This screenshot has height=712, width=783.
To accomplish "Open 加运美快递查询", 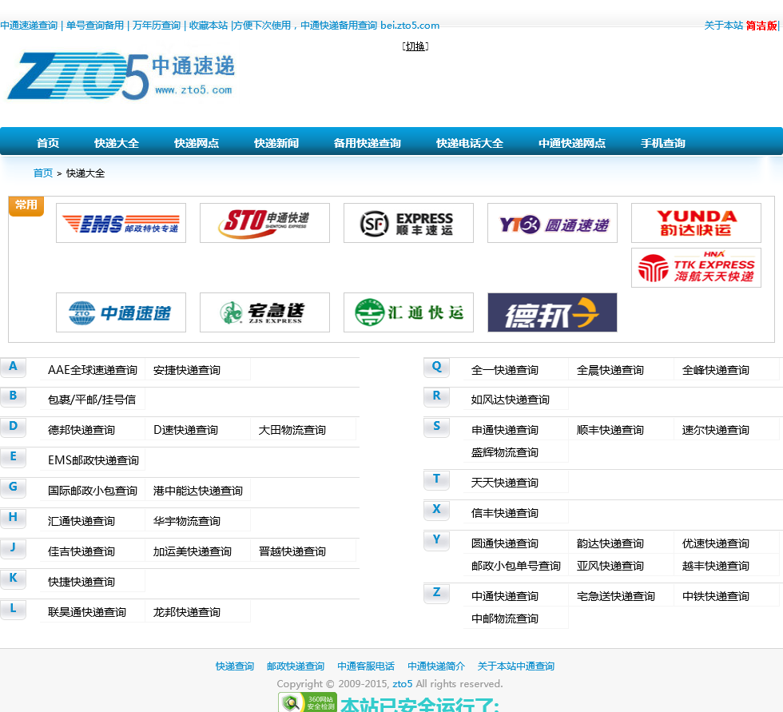I will [x=193, y=551].
